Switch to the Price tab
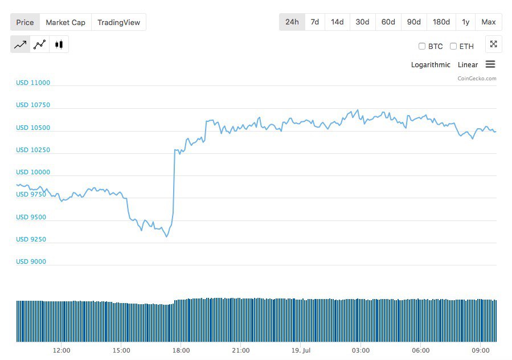This screenshot has width=512, height=360. point(25,22)
